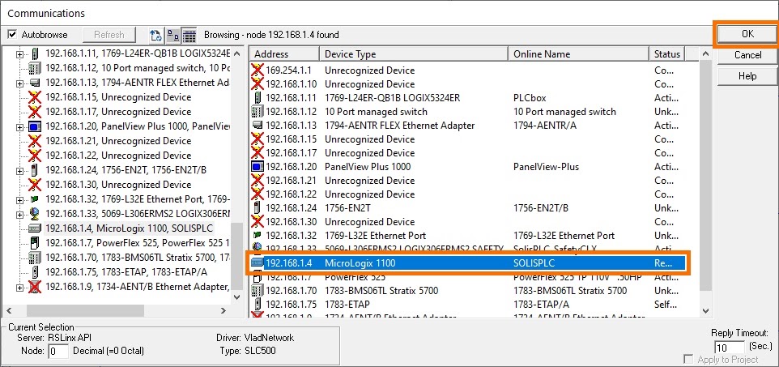
Task: Expand the 192.168.1.32 Ethernet Port node
Action: [20, 200]
